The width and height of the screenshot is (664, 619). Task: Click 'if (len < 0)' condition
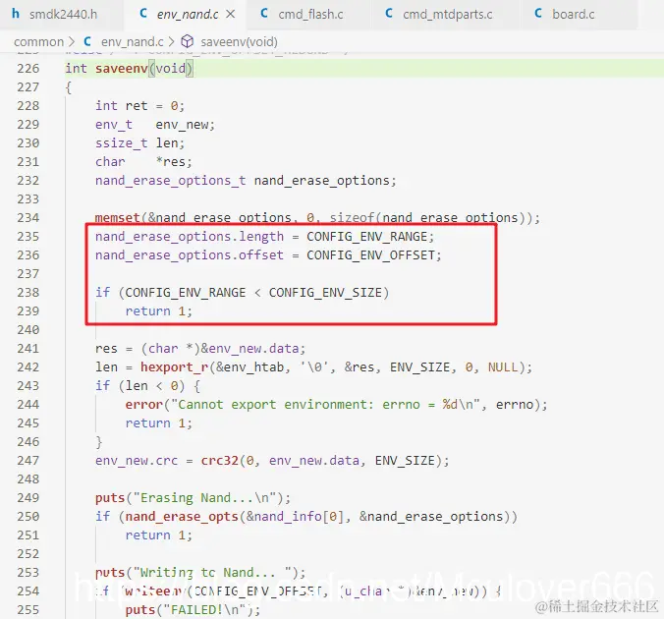(x=139, y=386)
